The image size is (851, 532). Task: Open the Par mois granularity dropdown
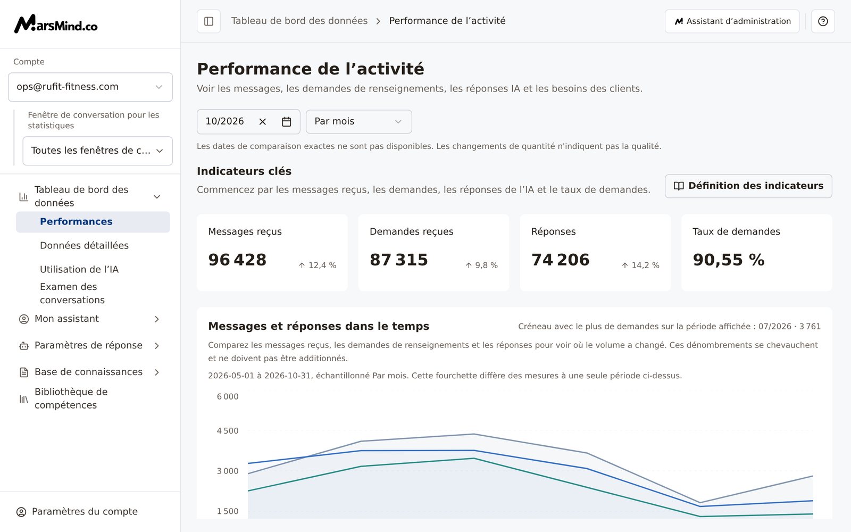[358, 122]
